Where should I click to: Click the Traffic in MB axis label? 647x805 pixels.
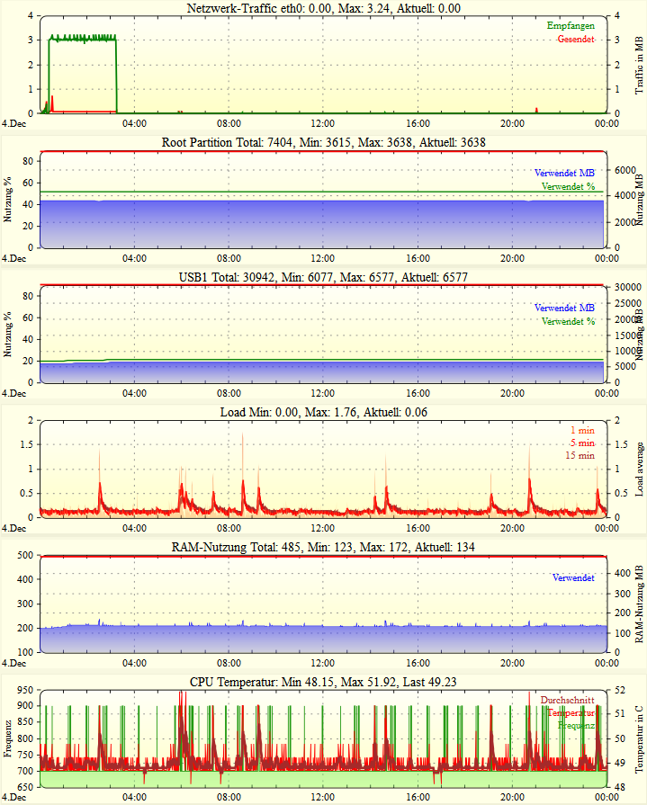point(639,63)
